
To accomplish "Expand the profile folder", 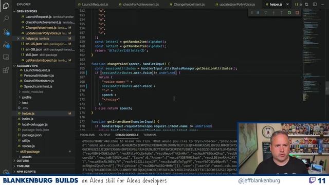I will tap(26, 97).
